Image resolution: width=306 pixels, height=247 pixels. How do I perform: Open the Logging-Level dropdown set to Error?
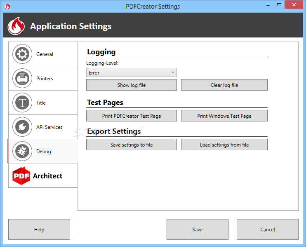(x=132, y=72)
